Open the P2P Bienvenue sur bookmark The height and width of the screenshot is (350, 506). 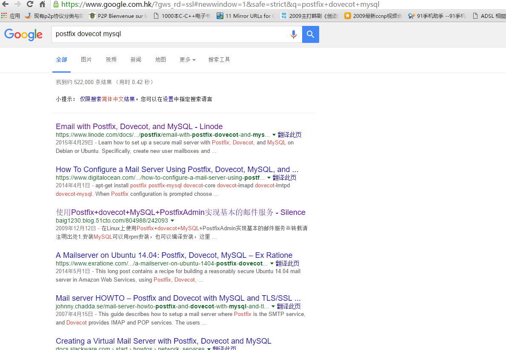tap(118, 16)
